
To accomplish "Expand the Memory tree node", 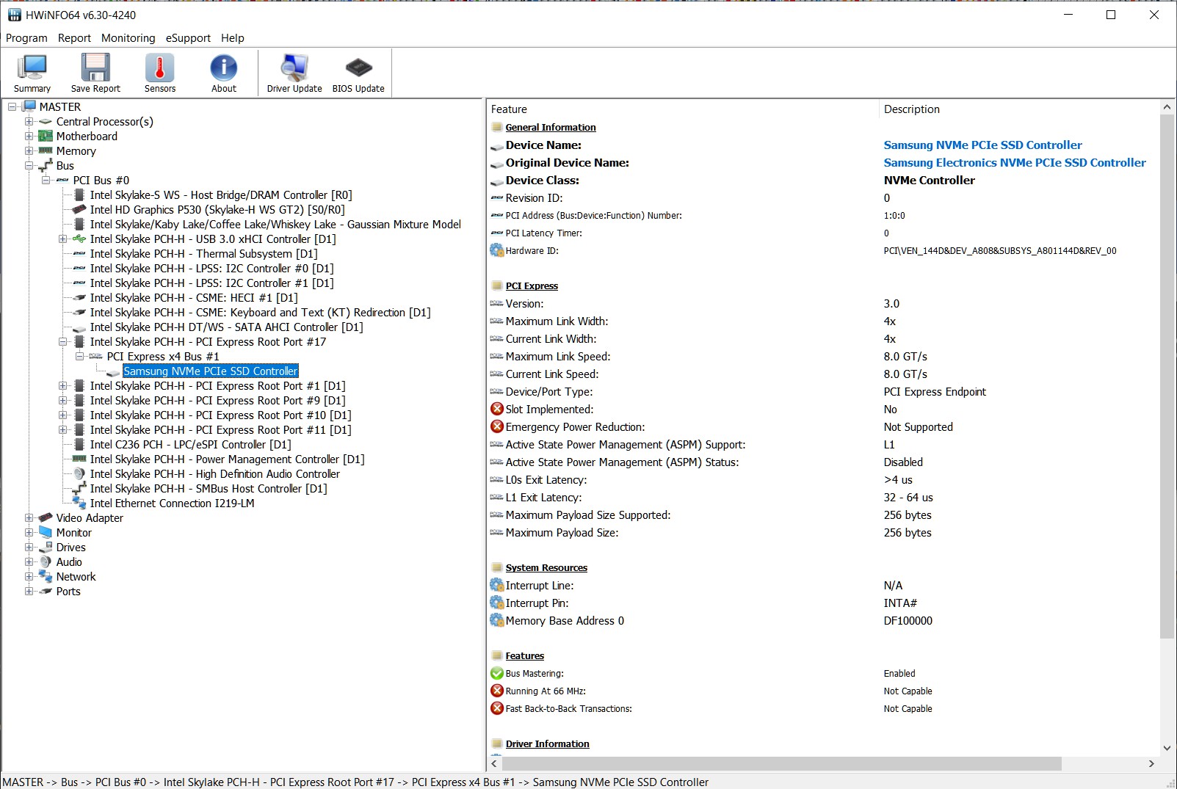I will [29, 151].
